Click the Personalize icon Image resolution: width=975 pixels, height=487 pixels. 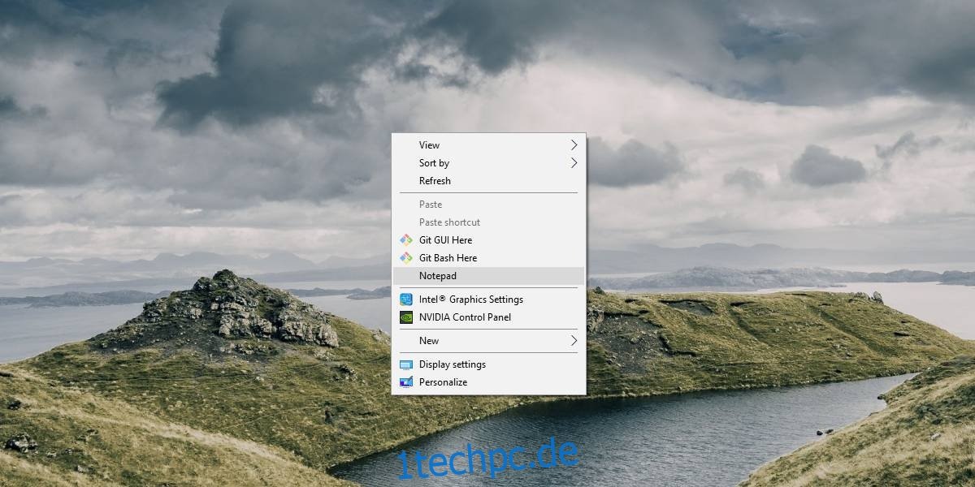pos(406,382)
